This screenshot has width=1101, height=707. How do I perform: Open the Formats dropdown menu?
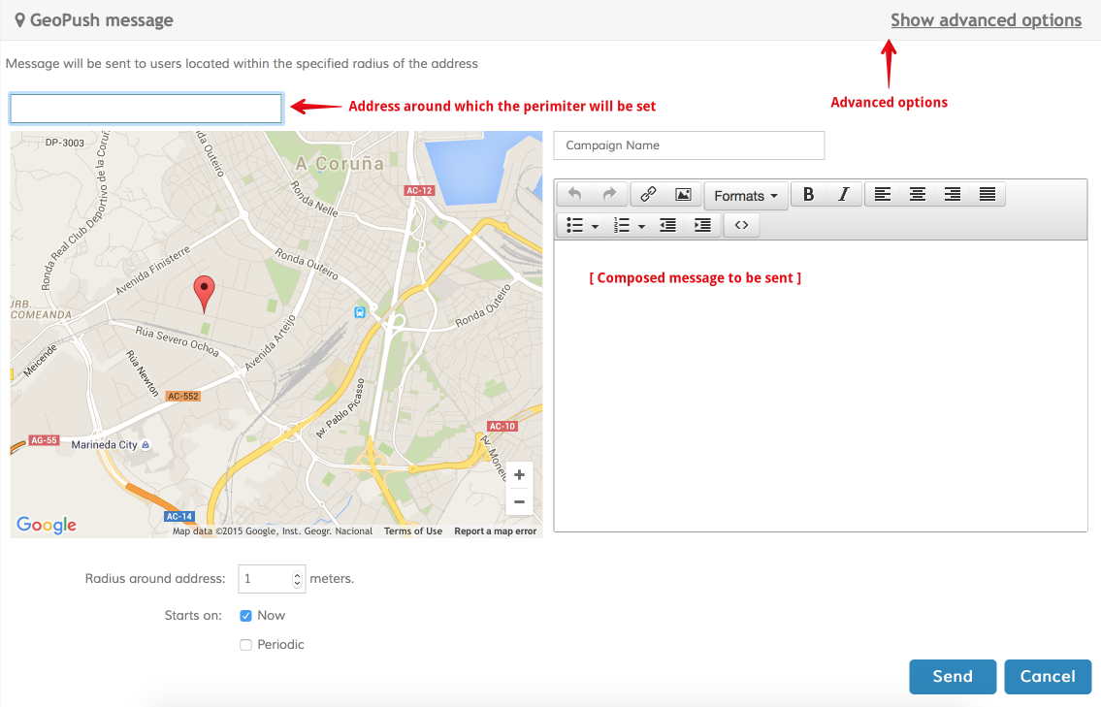click(x=745, y=196)
